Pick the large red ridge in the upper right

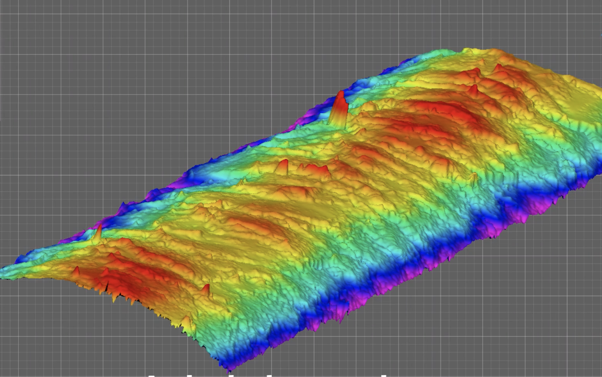pos(436,113)
